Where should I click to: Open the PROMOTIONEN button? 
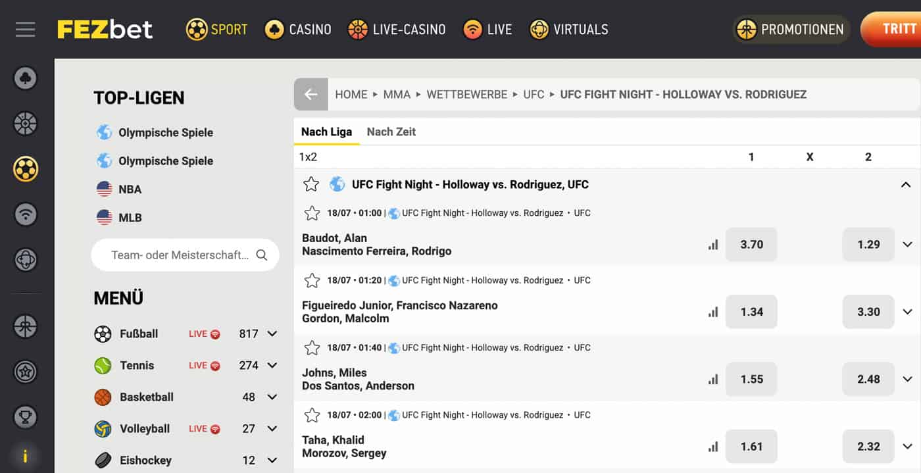791,30
